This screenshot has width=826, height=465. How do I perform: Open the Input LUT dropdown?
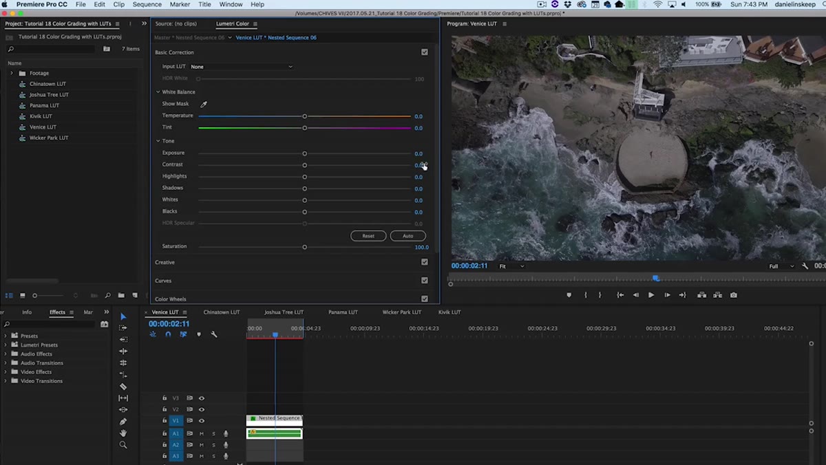click(242, 67)
